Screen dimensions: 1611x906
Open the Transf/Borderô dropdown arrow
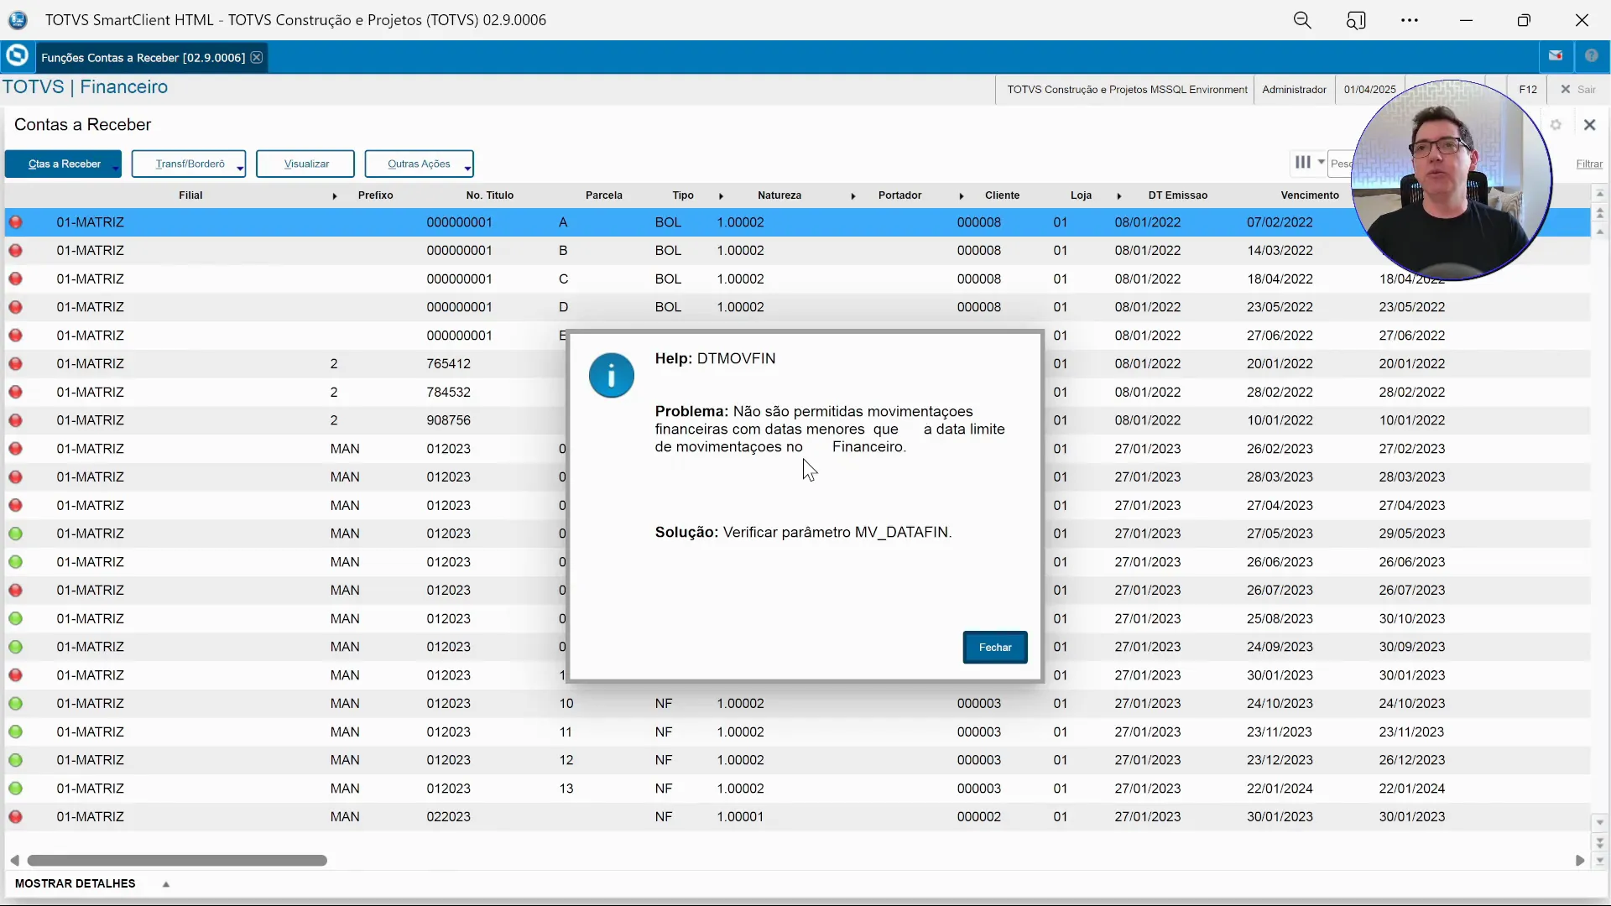(240, 168)
